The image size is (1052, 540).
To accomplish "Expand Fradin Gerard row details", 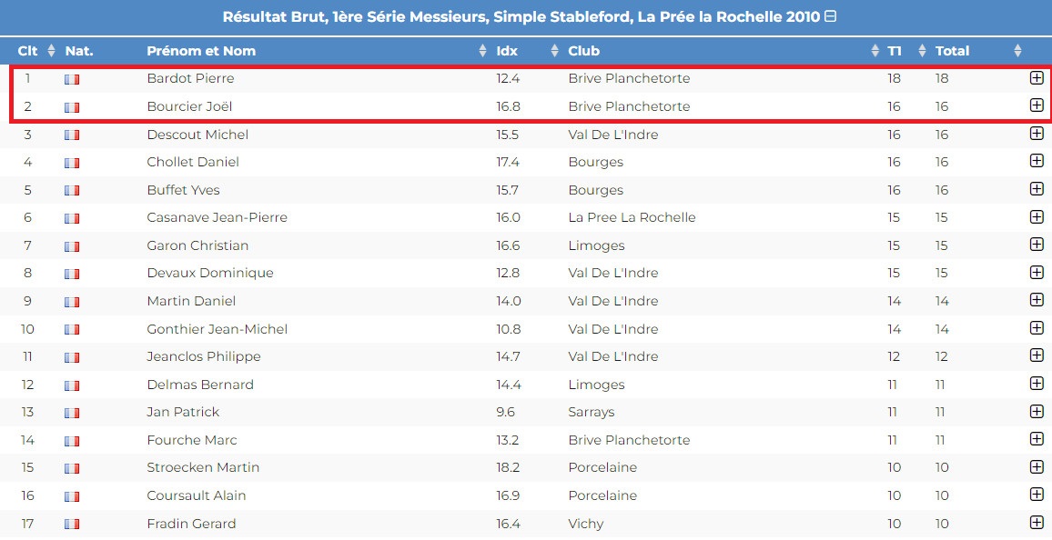I will pos(1037,522).
